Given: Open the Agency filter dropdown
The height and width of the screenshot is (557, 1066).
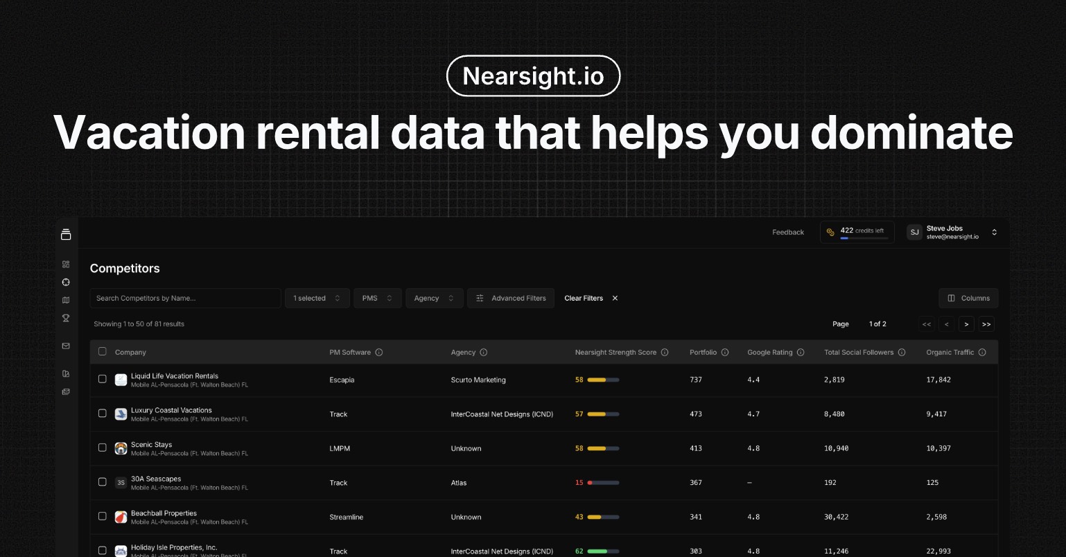Looking at the screenshot, I should click(435, 299).
